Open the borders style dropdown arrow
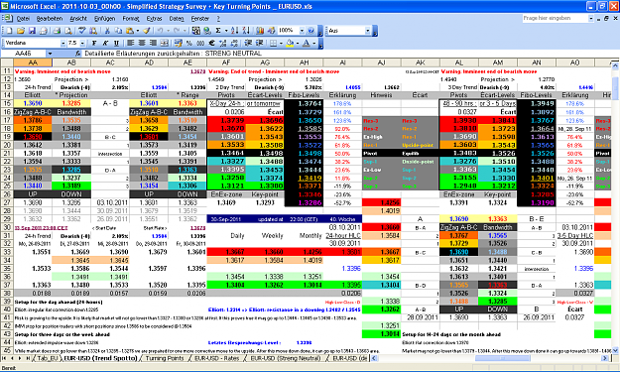Viewport: 620px width, 372px height. tap(281, 43)
